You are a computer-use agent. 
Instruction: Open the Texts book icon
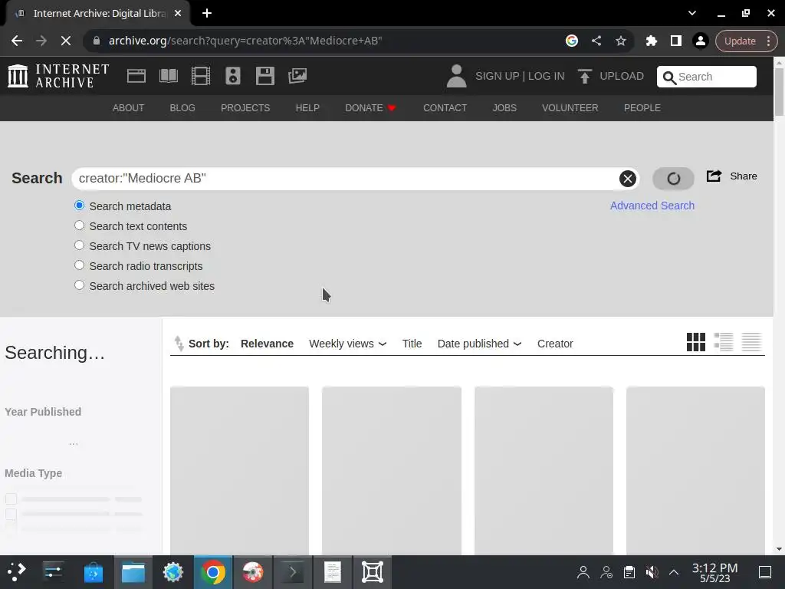click(x=168, y=76)
